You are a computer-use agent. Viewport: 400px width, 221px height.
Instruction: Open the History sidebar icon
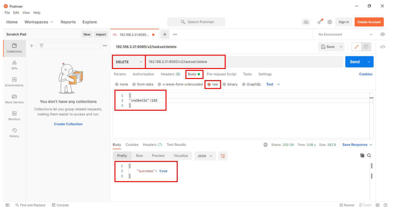coord(14,133)
